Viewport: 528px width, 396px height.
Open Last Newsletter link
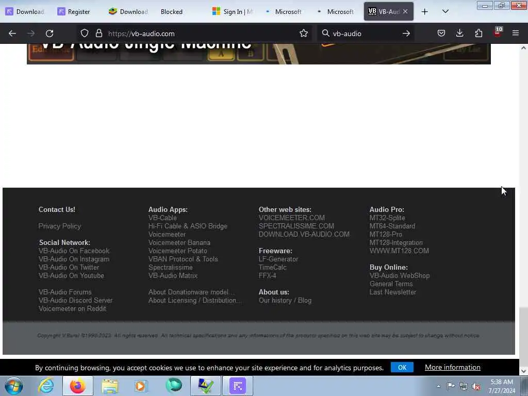[392, 292]
